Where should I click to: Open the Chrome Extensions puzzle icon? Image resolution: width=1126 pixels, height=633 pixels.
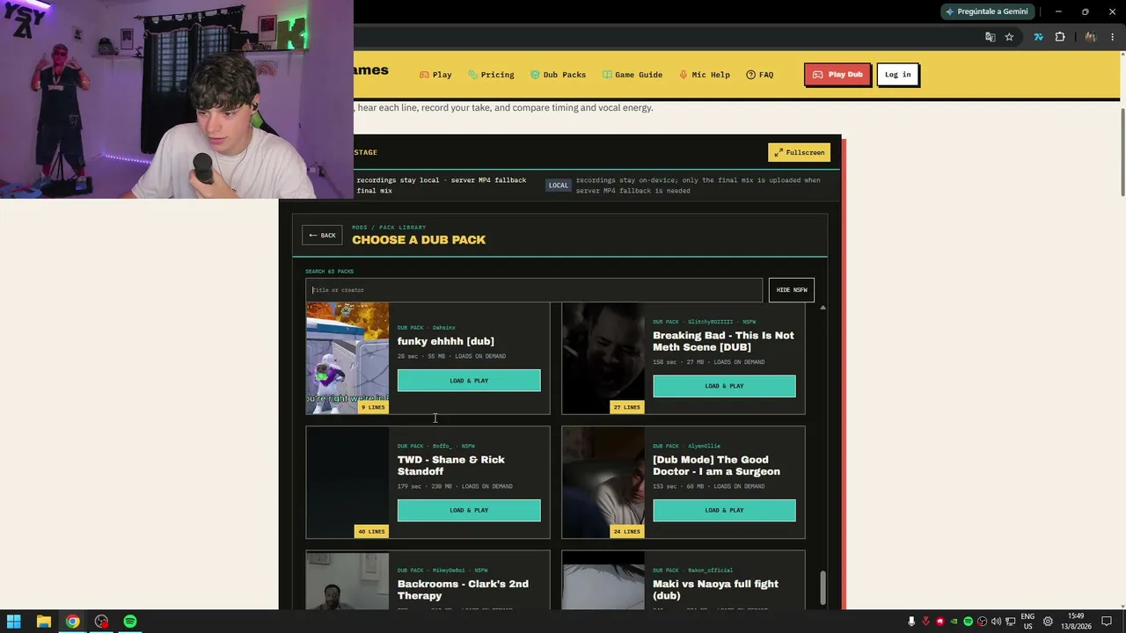tap(1060, 37)
